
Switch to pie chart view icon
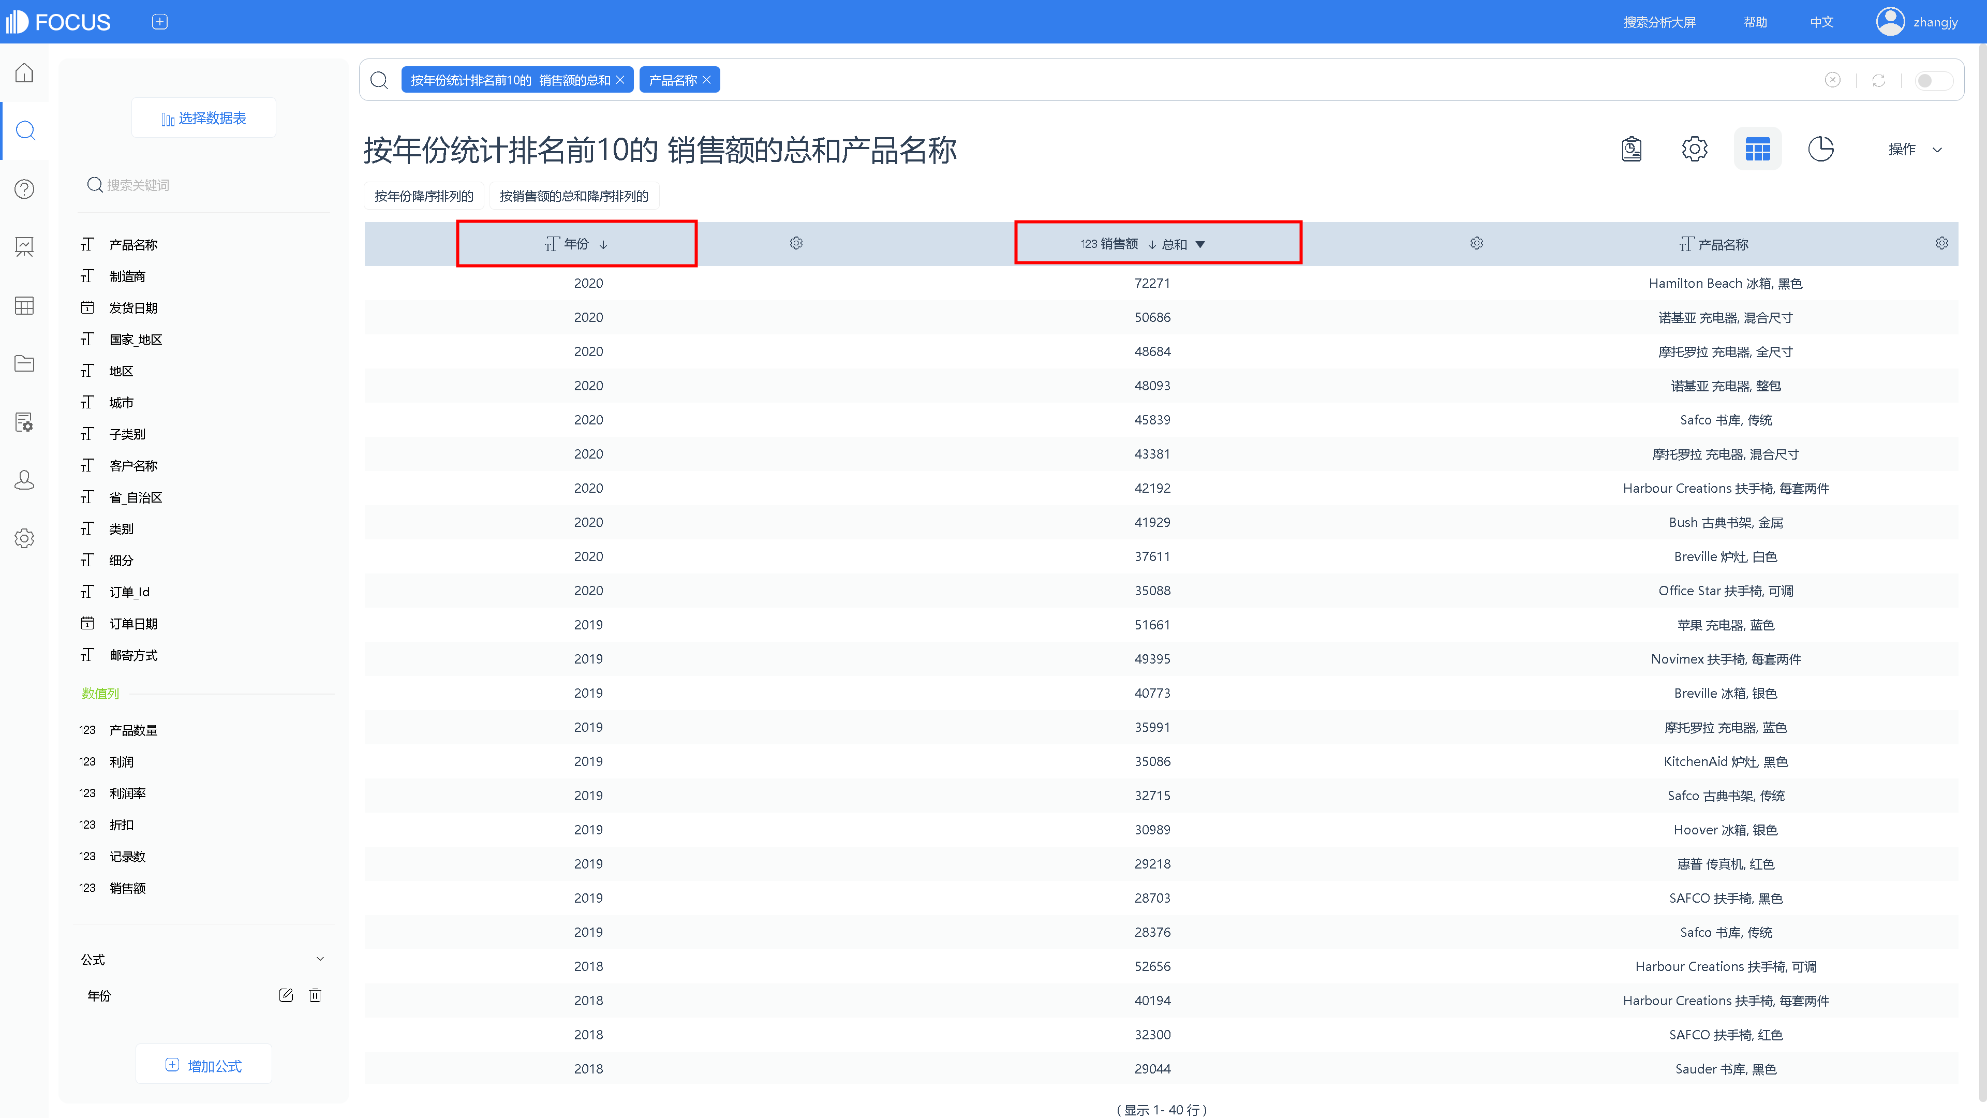pos(1821,149)
